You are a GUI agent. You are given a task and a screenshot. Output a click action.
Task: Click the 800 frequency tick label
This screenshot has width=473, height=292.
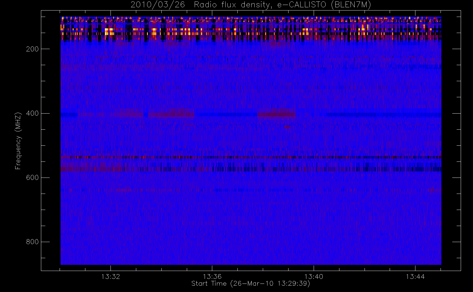(32, 242)
